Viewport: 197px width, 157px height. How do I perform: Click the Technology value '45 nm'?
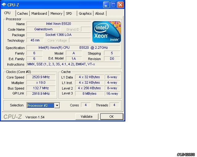pyautogui.click(x=35, y=40)
